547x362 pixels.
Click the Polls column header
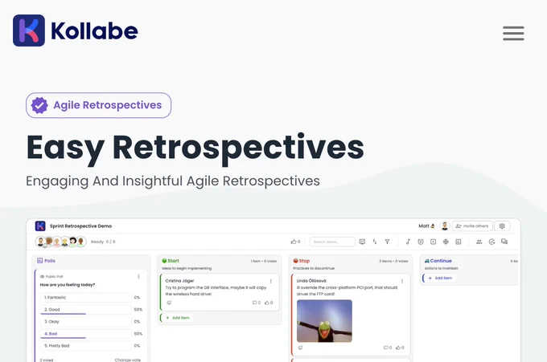coord(46,261)
